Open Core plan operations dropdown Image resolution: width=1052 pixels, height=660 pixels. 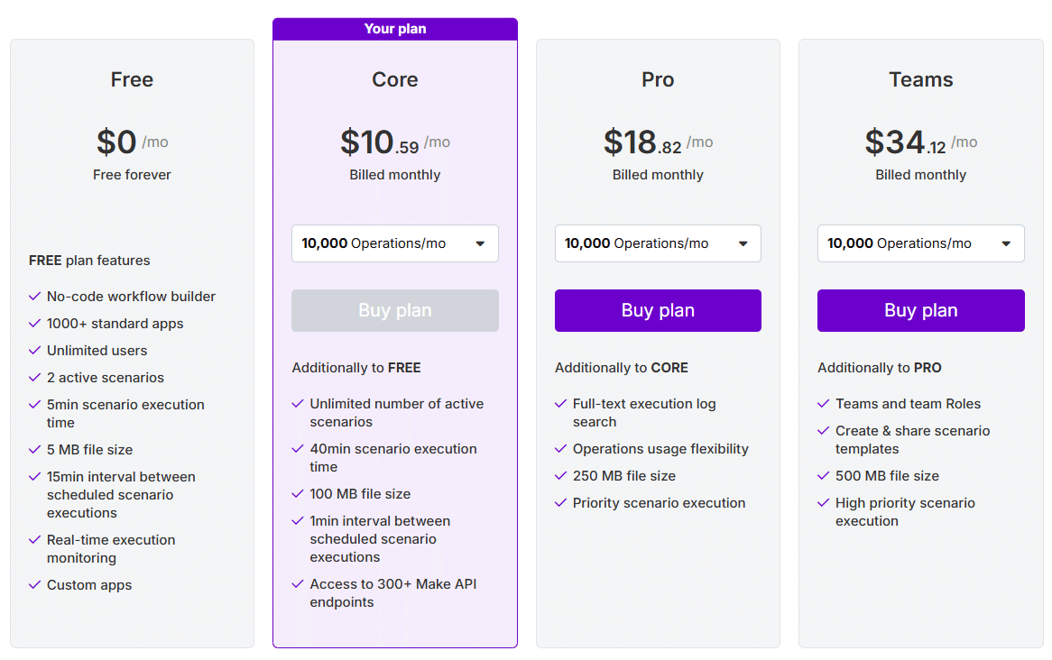click(394, 243)
